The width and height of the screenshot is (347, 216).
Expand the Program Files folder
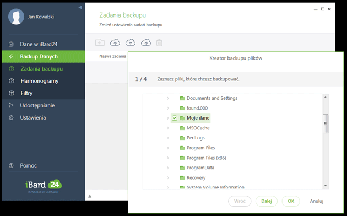168,148
